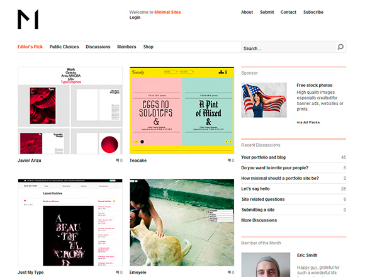This screenshot has width=365, height=277.
Task: Open the Subscribe link
Action: [313, 12]
